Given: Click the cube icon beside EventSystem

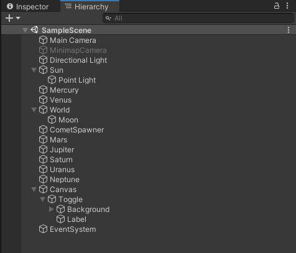Looking at the screenshot, I should point(43,229).
